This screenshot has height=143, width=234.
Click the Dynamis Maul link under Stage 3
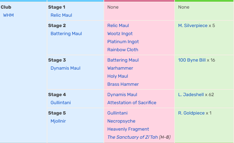coord(65,68)
